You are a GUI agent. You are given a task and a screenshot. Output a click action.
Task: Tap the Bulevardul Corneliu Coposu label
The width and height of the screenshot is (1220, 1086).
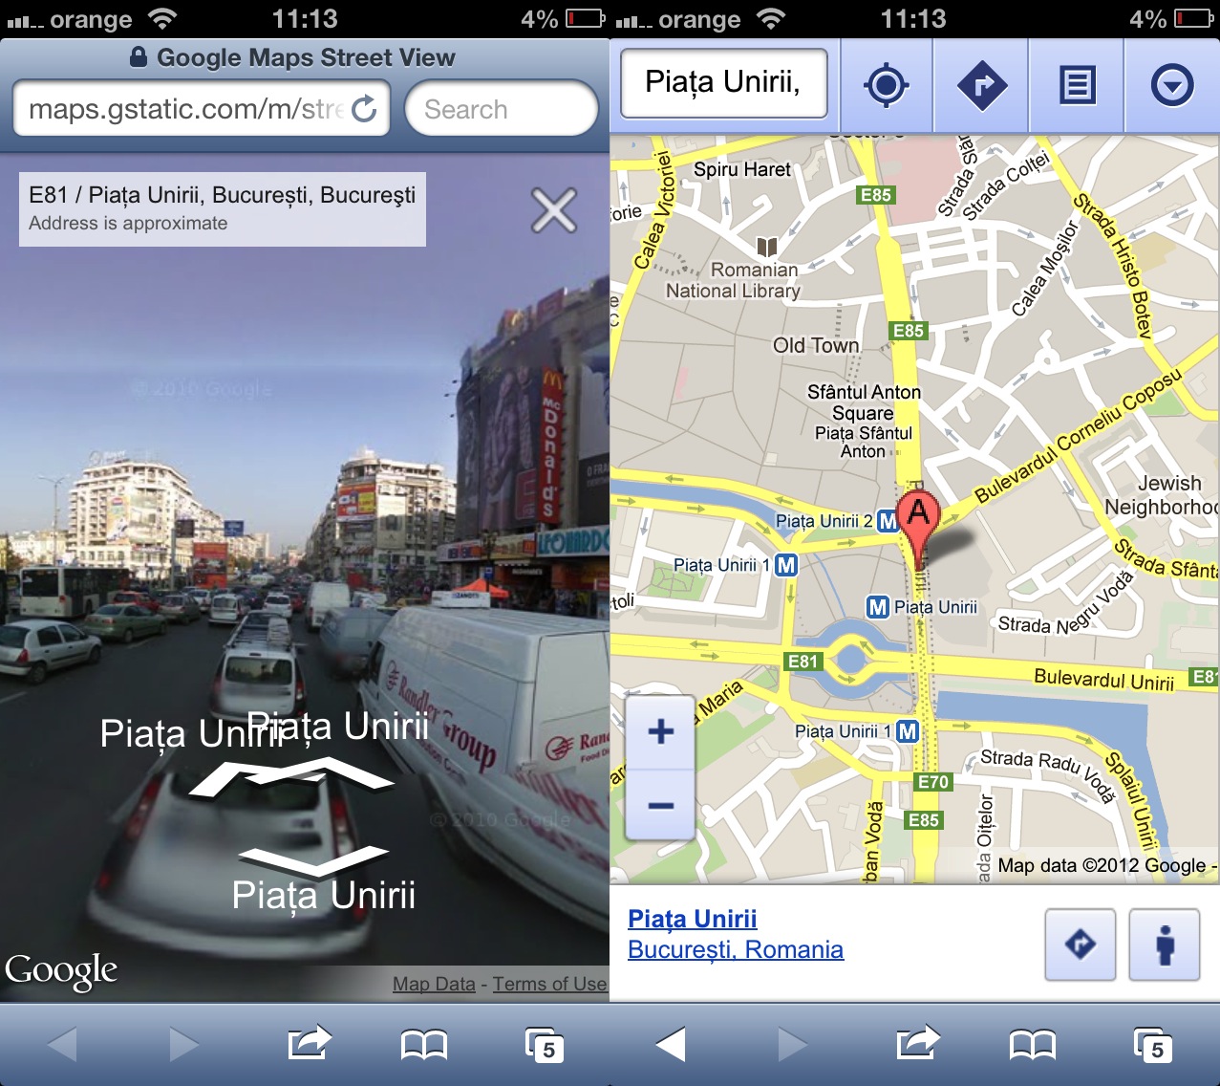point(1079,436)
